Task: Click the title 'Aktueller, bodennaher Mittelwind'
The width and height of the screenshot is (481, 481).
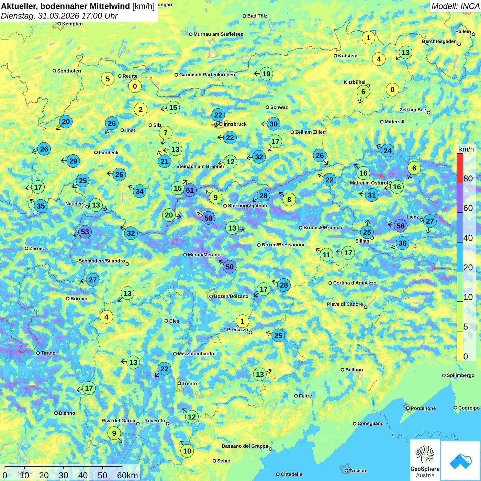Action: click(66, 6)
